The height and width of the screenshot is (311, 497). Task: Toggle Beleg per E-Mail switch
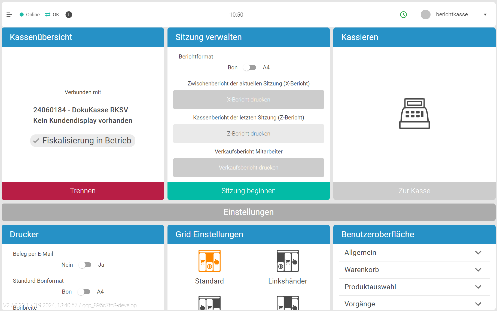[x=85, y=265]
